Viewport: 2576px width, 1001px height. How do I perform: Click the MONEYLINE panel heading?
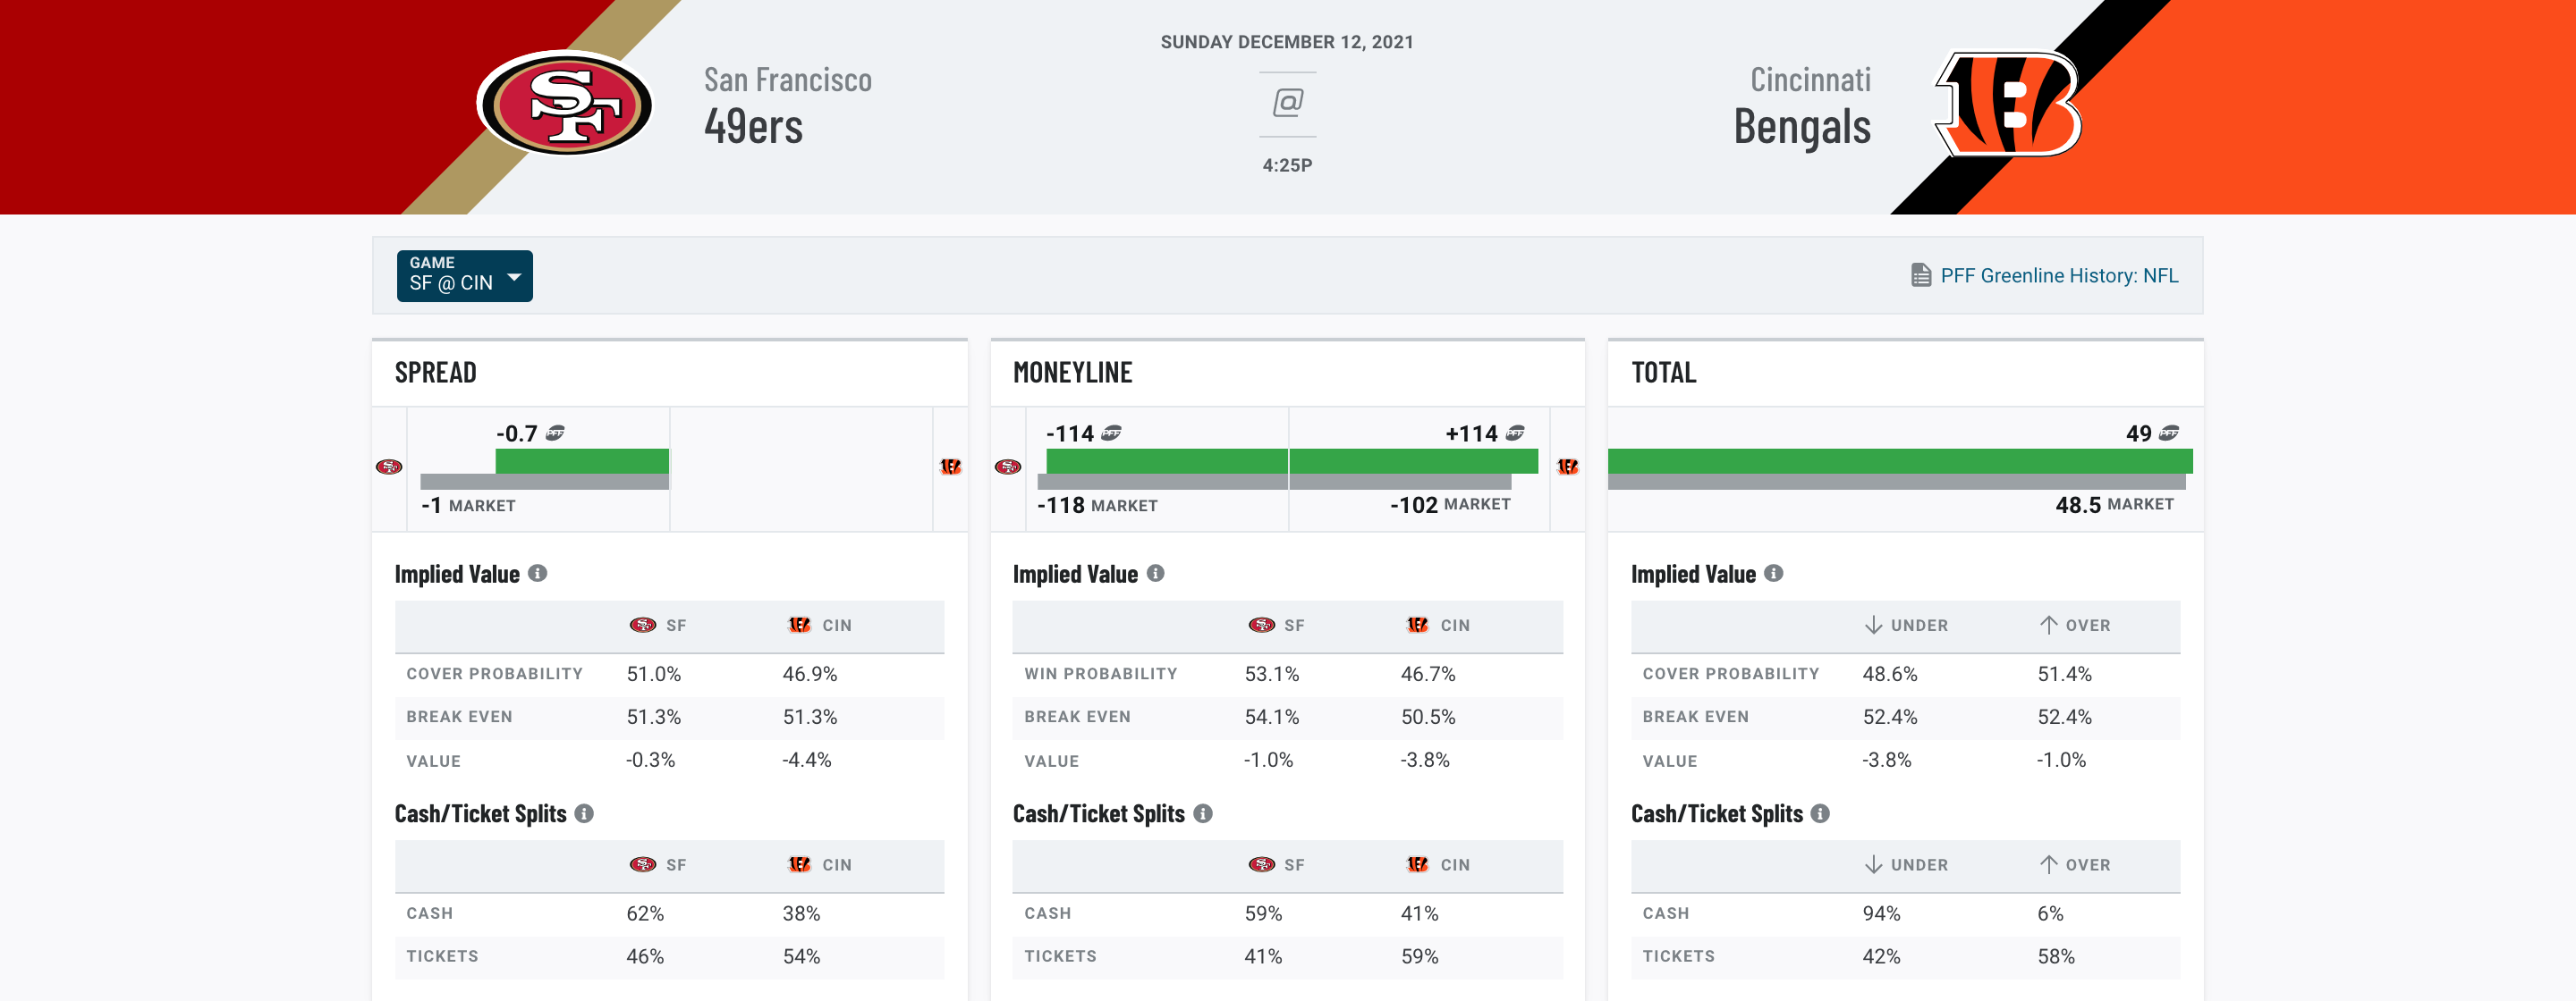1072,373
